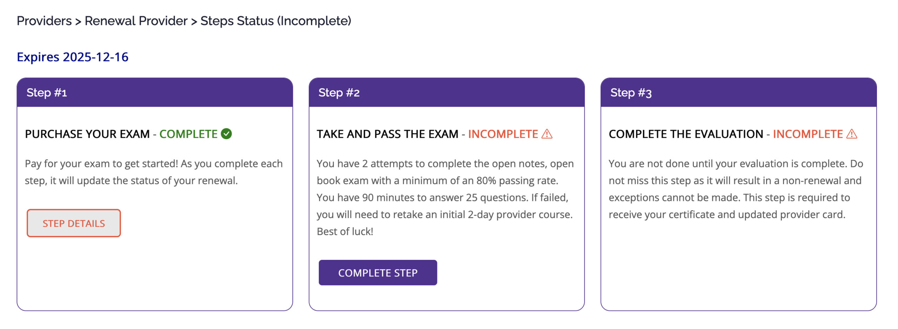Click the warning triangle in Step #2
This screenshot has width=898, height=329.
click(547, 134)
